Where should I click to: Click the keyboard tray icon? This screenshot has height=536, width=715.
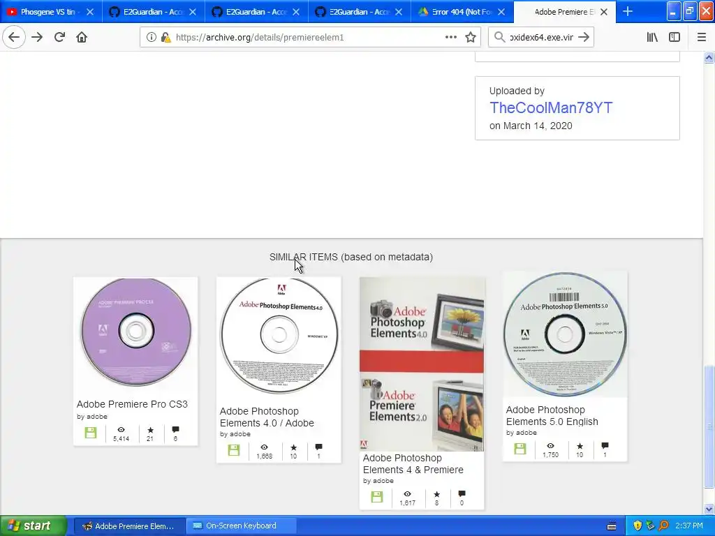click(x=612, y=526)
